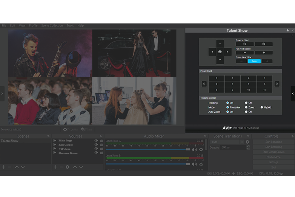Click the PTZ home position icon

pos(220,52)
